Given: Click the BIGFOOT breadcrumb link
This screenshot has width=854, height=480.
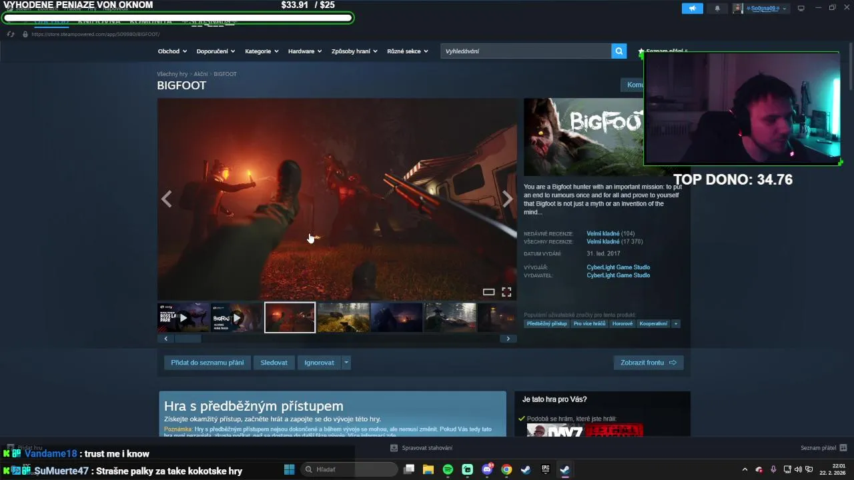Looking at the screenshot, I should click(225, 74).
